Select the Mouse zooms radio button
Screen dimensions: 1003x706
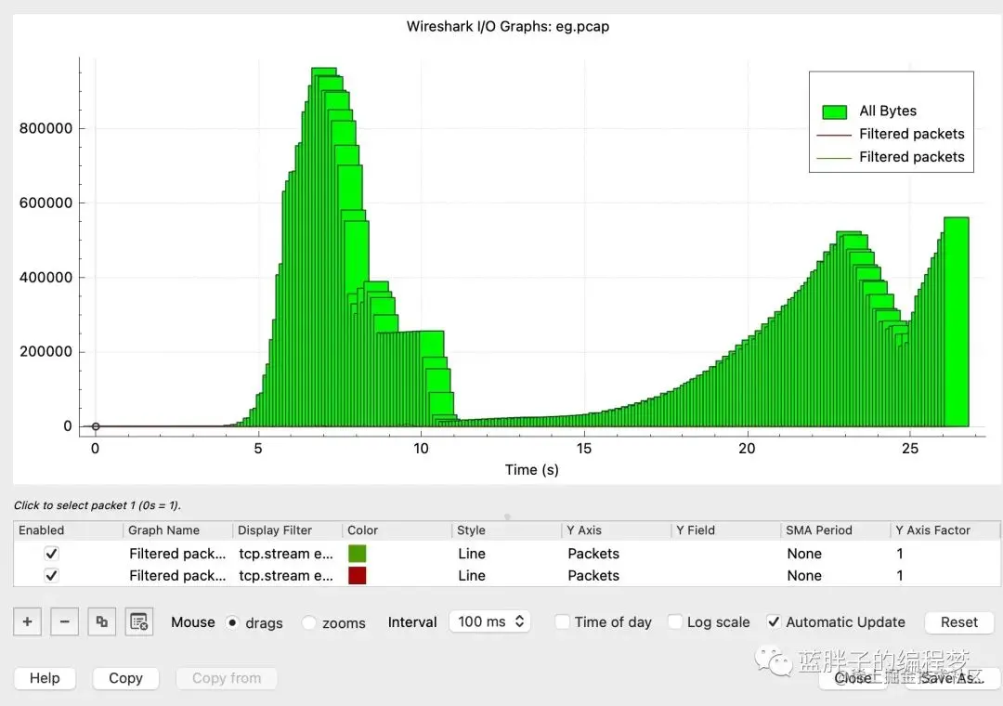[309, 622]
